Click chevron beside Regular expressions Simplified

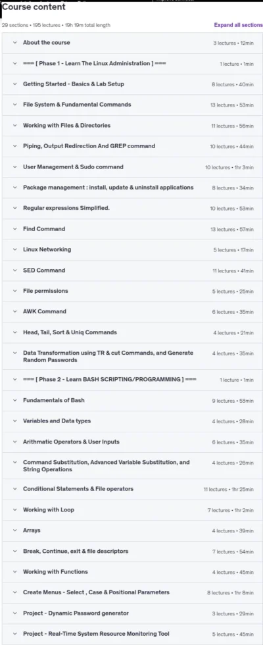14,208
